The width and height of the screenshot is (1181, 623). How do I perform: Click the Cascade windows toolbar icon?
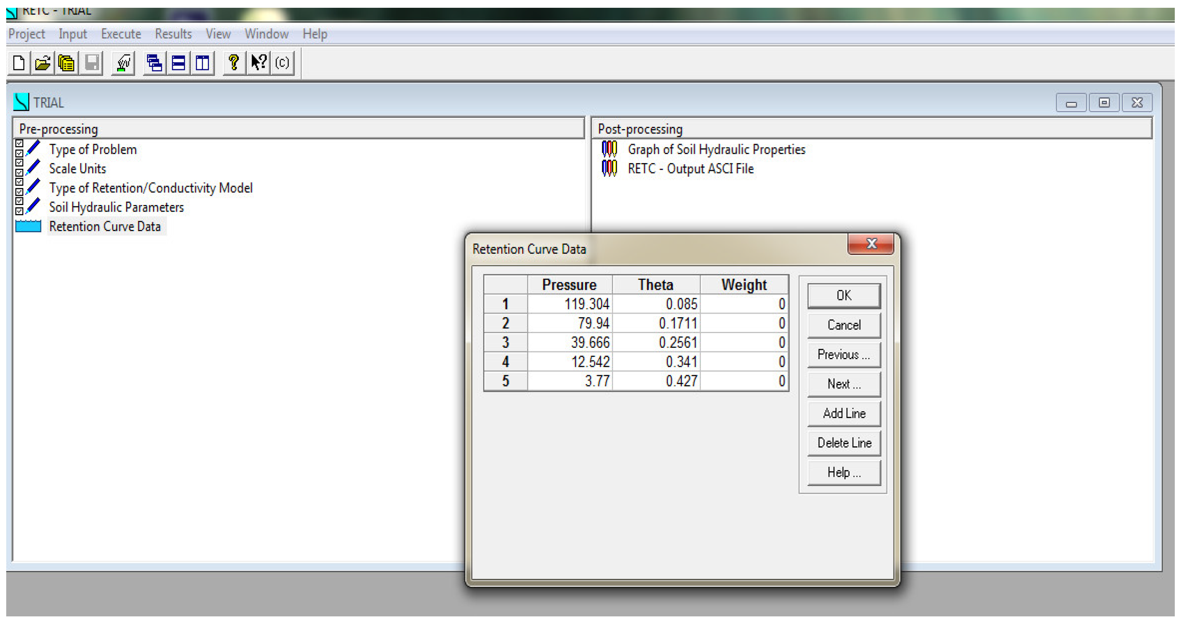(x=154, y=63)
